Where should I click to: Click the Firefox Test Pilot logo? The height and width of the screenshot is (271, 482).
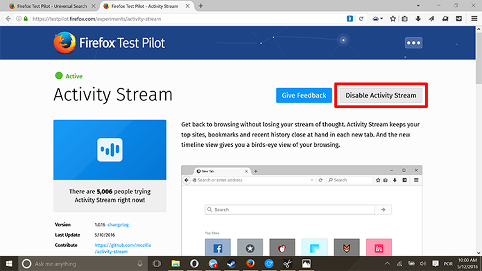tap(109, 43)
